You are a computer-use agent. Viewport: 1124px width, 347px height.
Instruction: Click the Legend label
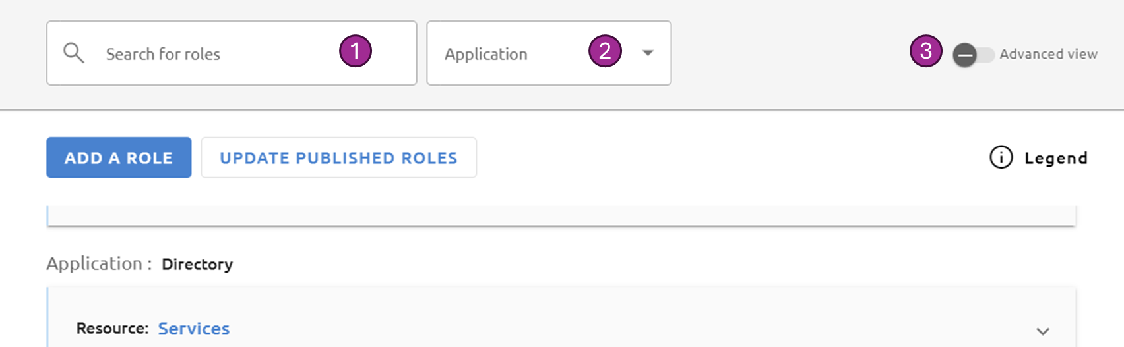(1056, 158)
